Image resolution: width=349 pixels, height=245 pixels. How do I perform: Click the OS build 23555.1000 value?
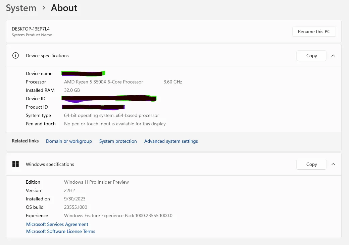coord(76,207)
